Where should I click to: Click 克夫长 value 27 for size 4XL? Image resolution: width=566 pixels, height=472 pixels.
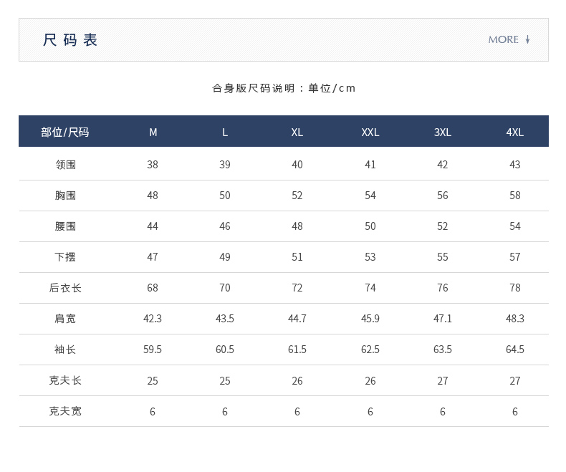pos(514,381)
